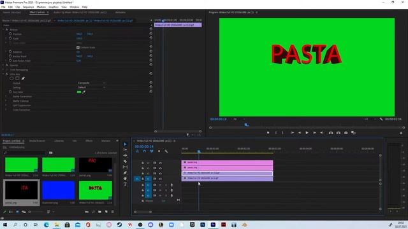The image size is (408, 229).
Task: Collapse the Motion effect group
Action: coord(3,30)
